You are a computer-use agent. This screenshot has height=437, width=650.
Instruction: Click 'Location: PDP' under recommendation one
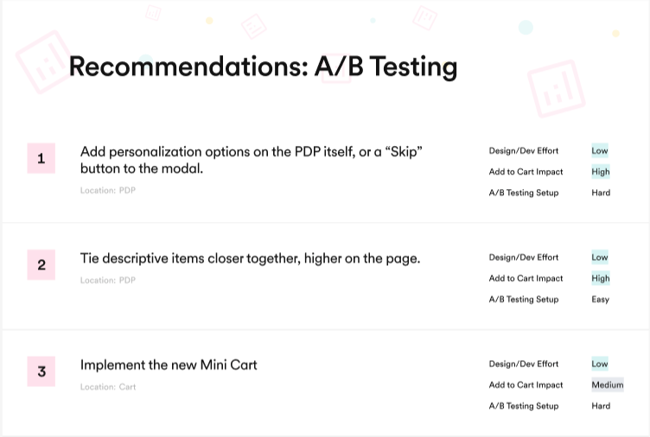click(x=108, y=191)
